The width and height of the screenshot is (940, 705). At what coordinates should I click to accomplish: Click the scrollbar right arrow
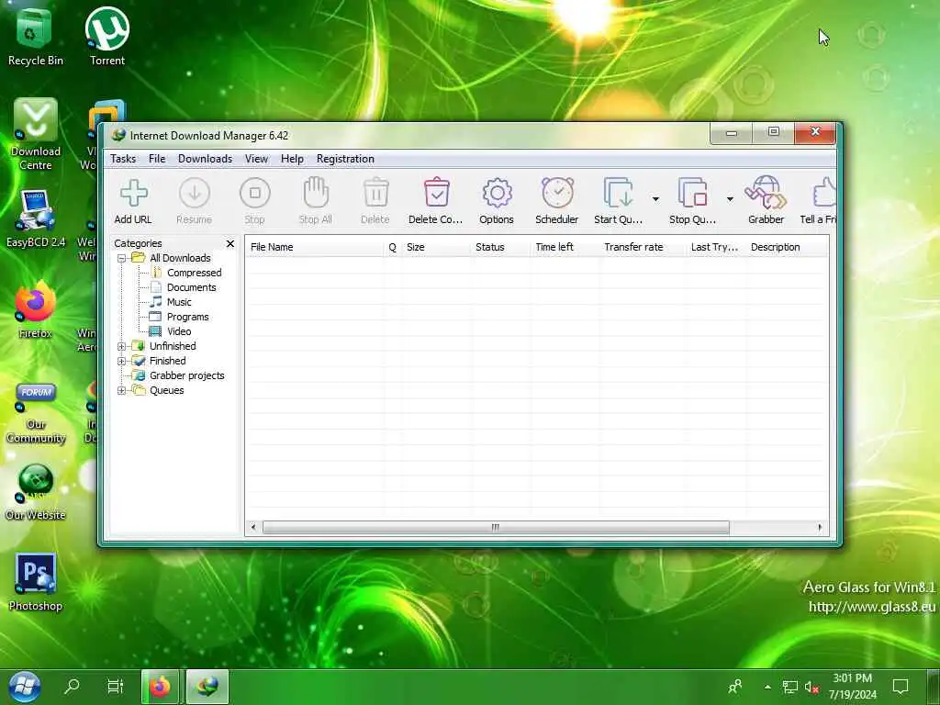(x=820, y=528)
